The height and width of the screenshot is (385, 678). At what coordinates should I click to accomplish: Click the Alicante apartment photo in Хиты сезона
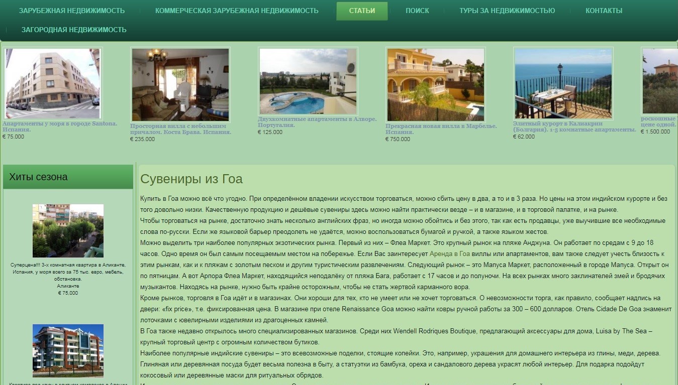pyautogui.click(x=68, y=231)
